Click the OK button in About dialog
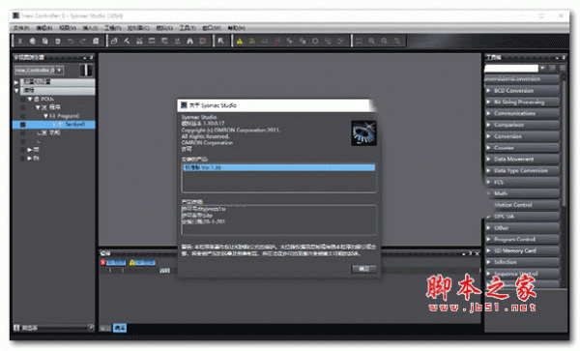This screenshot has height=351, width=580. 364,269
